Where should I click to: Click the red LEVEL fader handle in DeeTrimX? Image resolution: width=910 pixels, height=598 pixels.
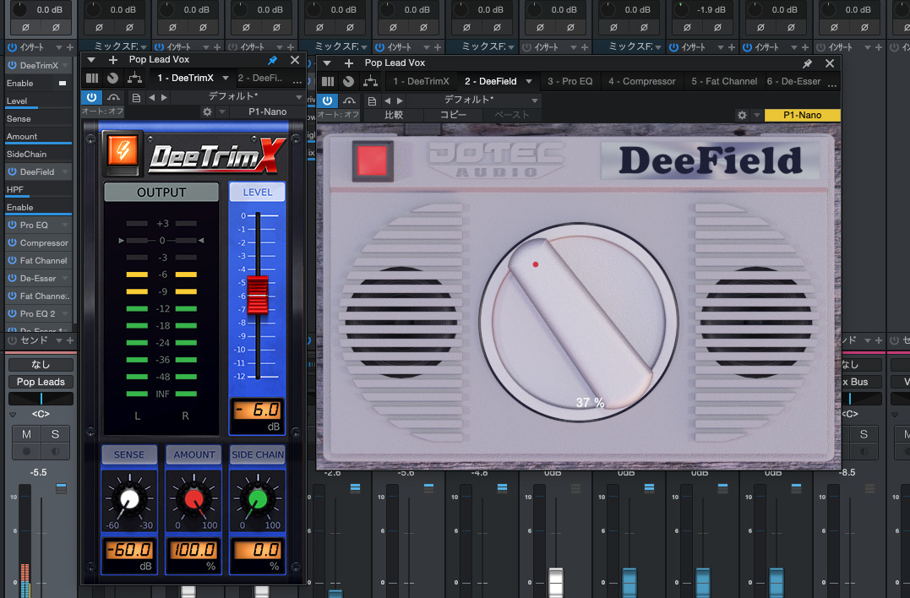[x=258, y=295]
